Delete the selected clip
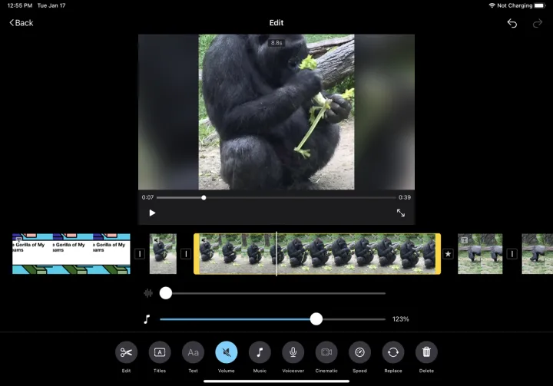The width and height of the screenshot is (553, 386). tap(426, 352)
